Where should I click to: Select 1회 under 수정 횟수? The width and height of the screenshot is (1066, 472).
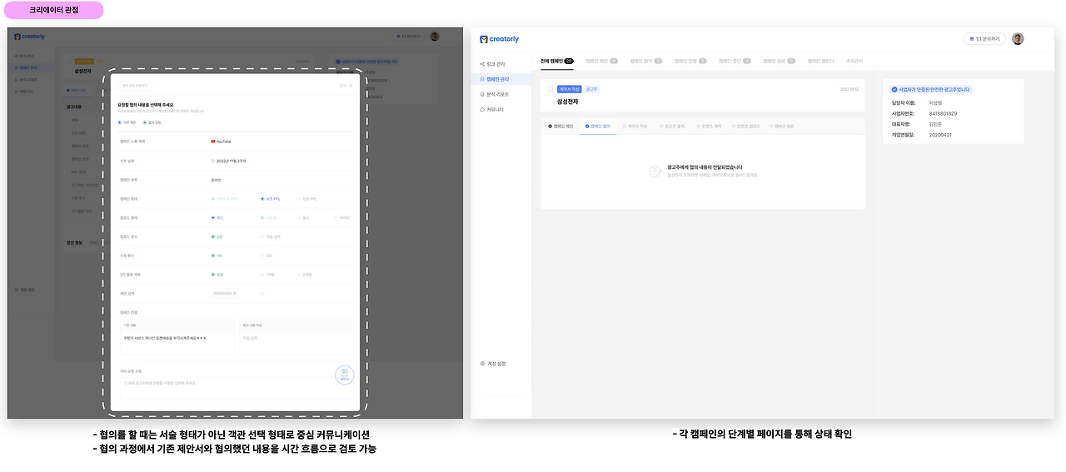(x=217, y=256)
